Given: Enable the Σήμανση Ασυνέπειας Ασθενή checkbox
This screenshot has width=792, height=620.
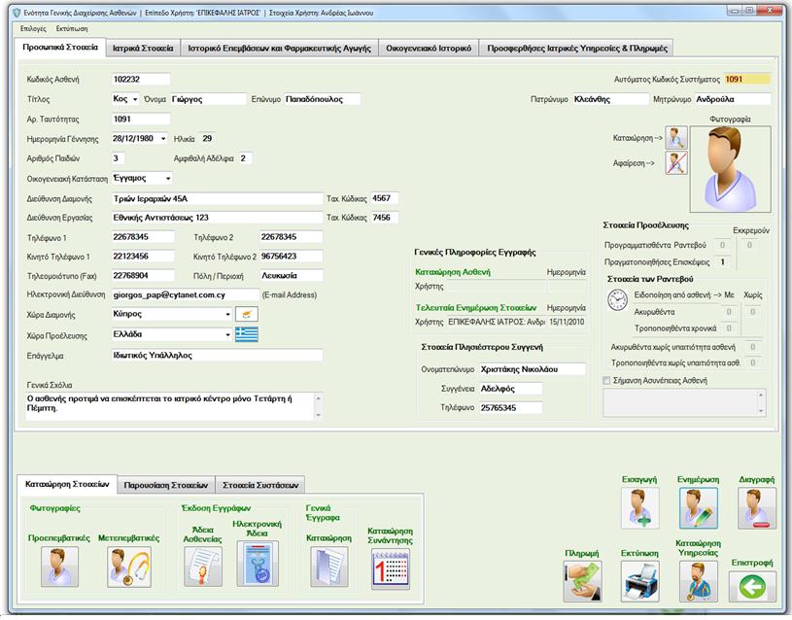Looking at the screenshot, I should pyautogui.click(x=607, y=381).
